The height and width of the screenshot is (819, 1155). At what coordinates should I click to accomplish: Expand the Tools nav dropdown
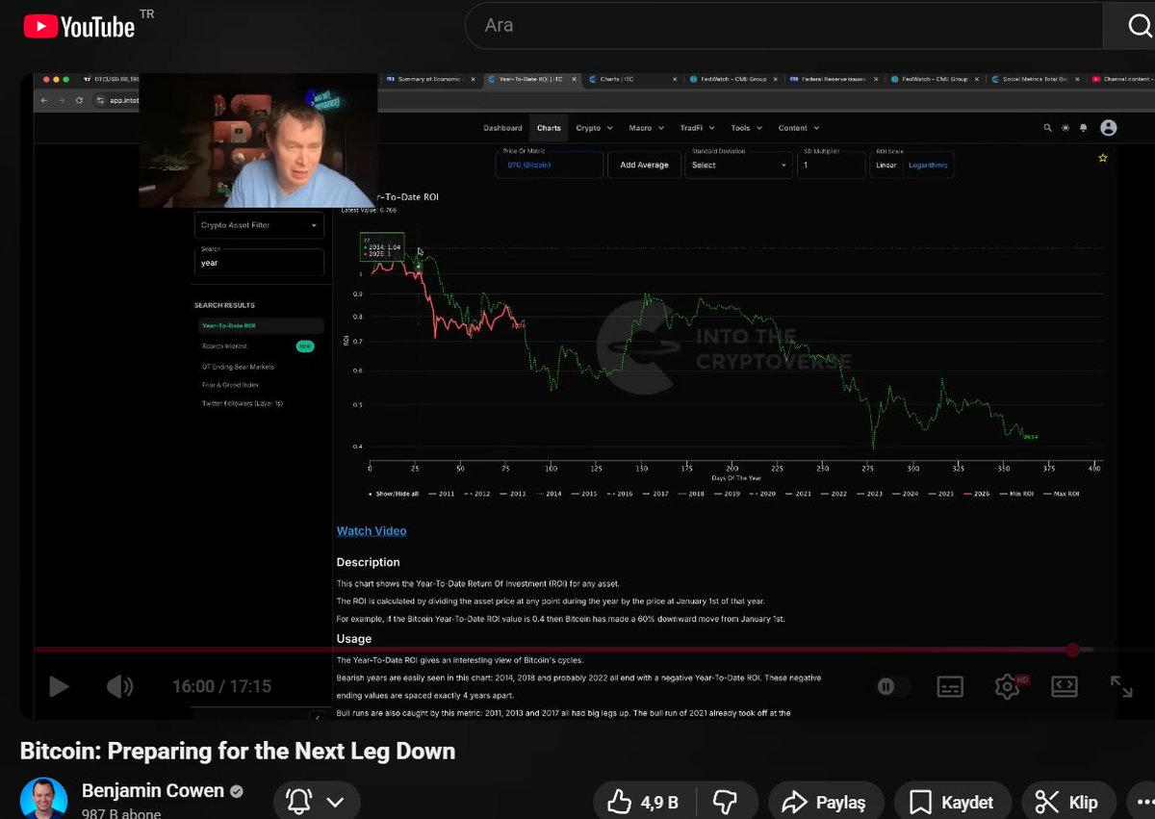coord(746,128)
